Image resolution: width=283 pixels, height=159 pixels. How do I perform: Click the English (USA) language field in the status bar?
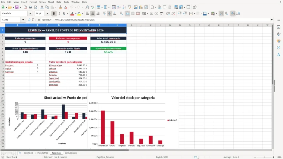click(x=162, y=157)
